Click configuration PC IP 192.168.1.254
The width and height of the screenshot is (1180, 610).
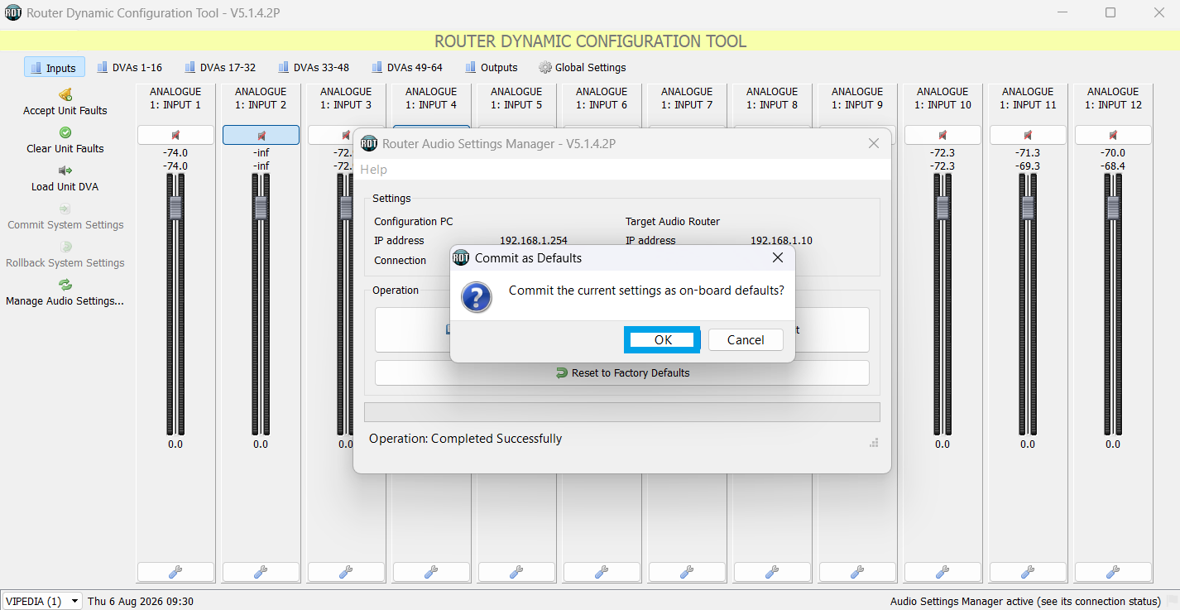coord(534,240)
